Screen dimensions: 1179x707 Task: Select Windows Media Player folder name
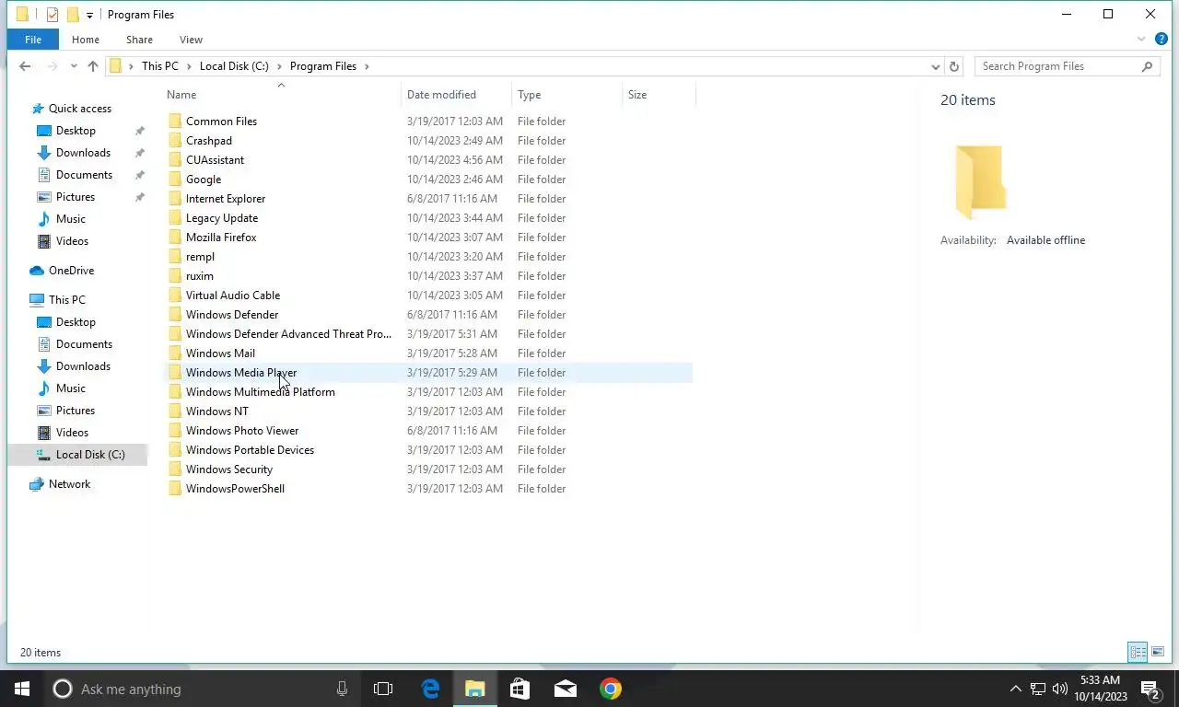pyautogui.click(x=241, y=373)
